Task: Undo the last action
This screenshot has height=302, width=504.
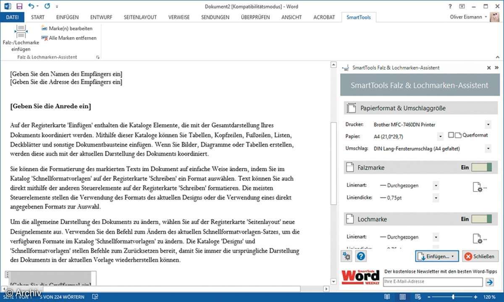Action: coord(31,6)
